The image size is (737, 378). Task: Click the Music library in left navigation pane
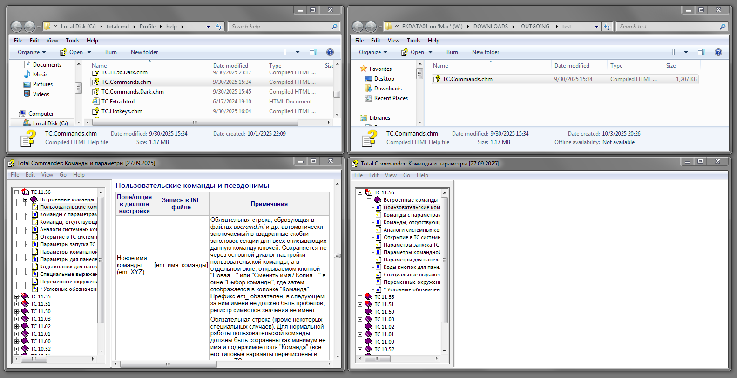coord(40,75)
